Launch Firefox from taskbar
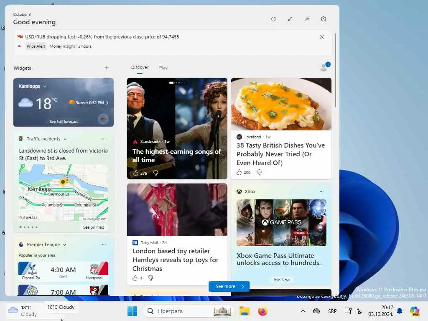 262,311
